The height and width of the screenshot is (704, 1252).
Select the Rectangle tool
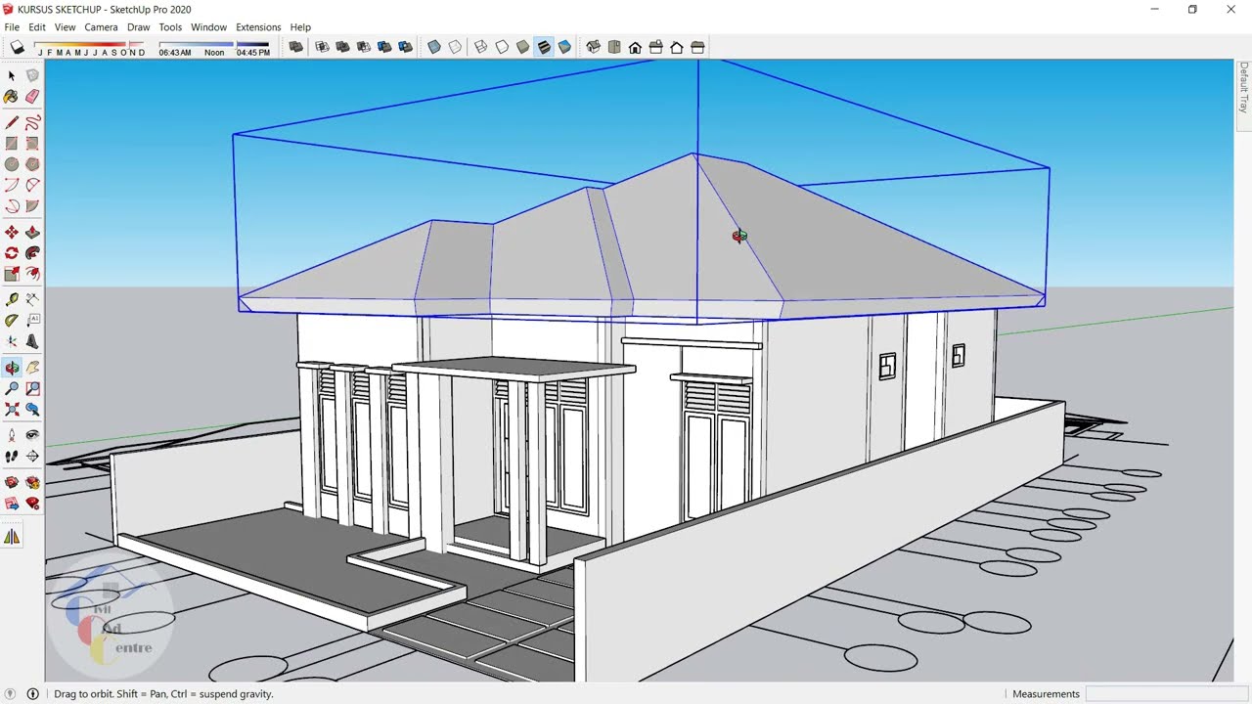click(x=12, y=144)
